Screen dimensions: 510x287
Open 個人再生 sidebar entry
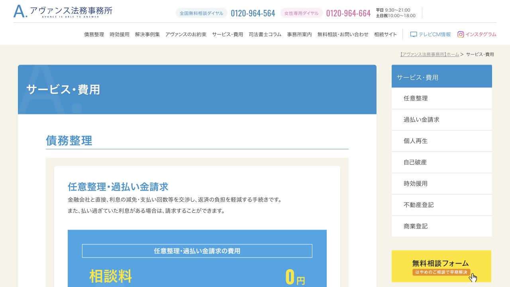(442, 141)
